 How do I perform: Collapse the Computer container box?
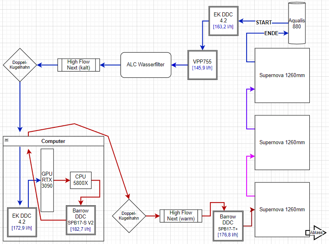click(x=6, y=140)
